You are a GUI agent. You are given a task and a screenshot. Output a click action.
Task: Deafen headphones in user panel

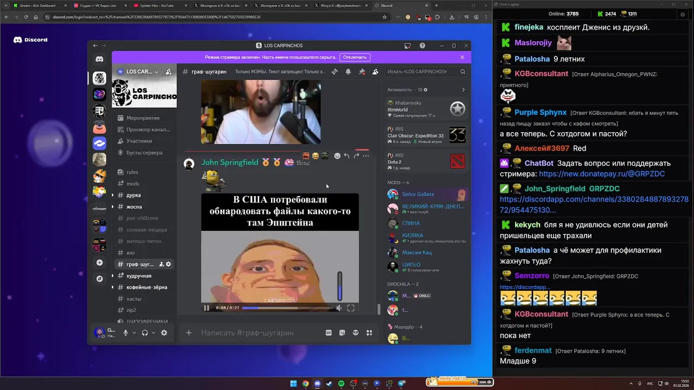point(145,333)
